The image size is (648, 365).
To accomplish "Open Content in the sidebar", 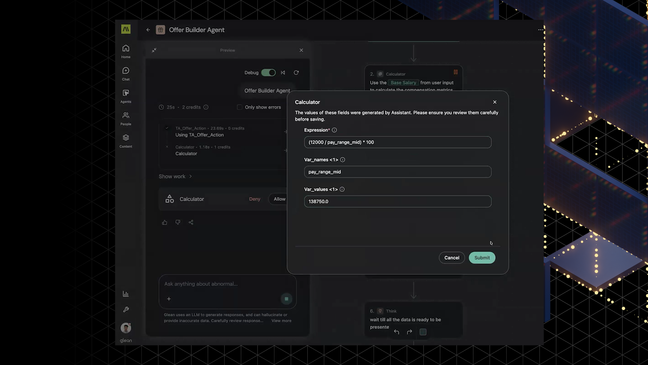I will [x=126, y=141].
